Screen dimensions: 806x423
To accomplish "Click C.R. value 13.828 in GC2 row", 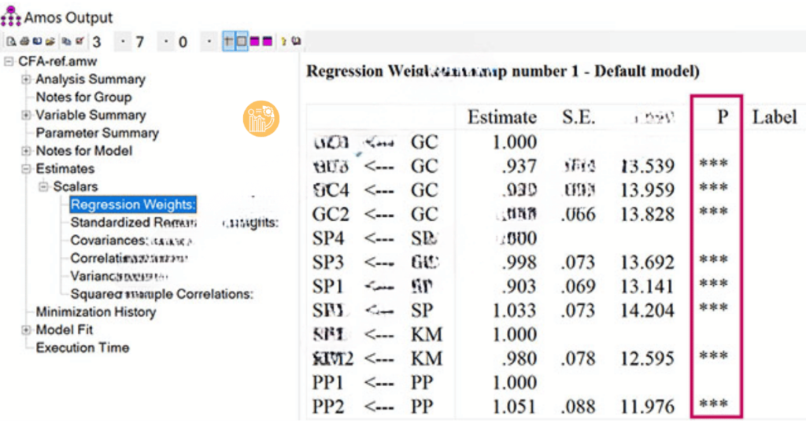I will tap(647, 215).
